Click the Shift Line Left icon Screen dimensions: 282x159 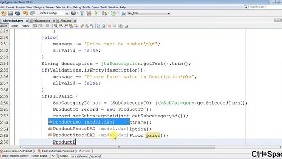coord(98,26)
